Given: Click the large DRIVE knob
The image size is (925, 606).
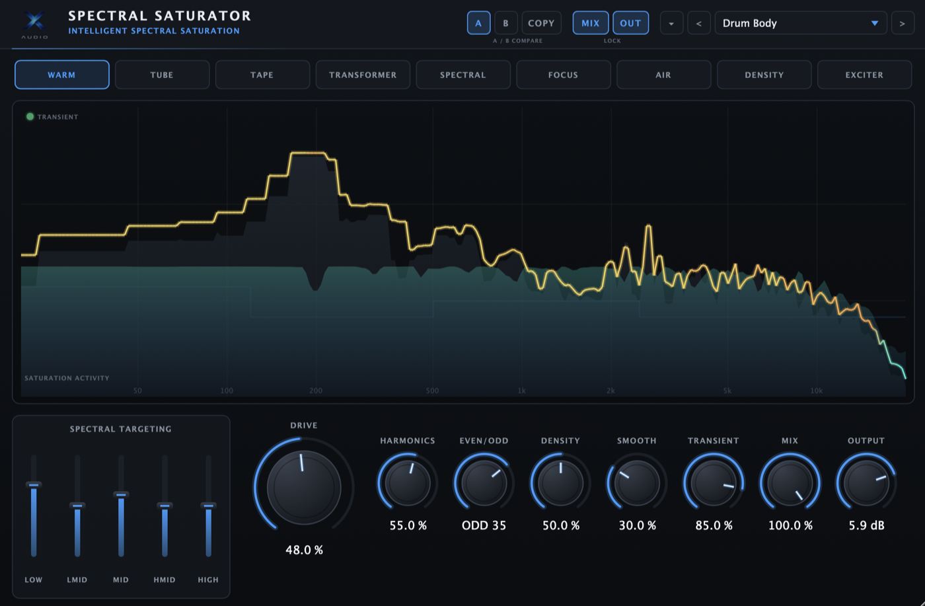Looking at the screenshot, I should click(x=304, y=488).
